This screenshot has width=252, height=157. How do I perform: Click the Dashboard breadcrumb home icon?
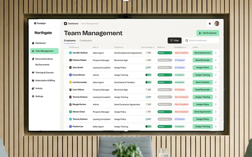pos(66,24)
